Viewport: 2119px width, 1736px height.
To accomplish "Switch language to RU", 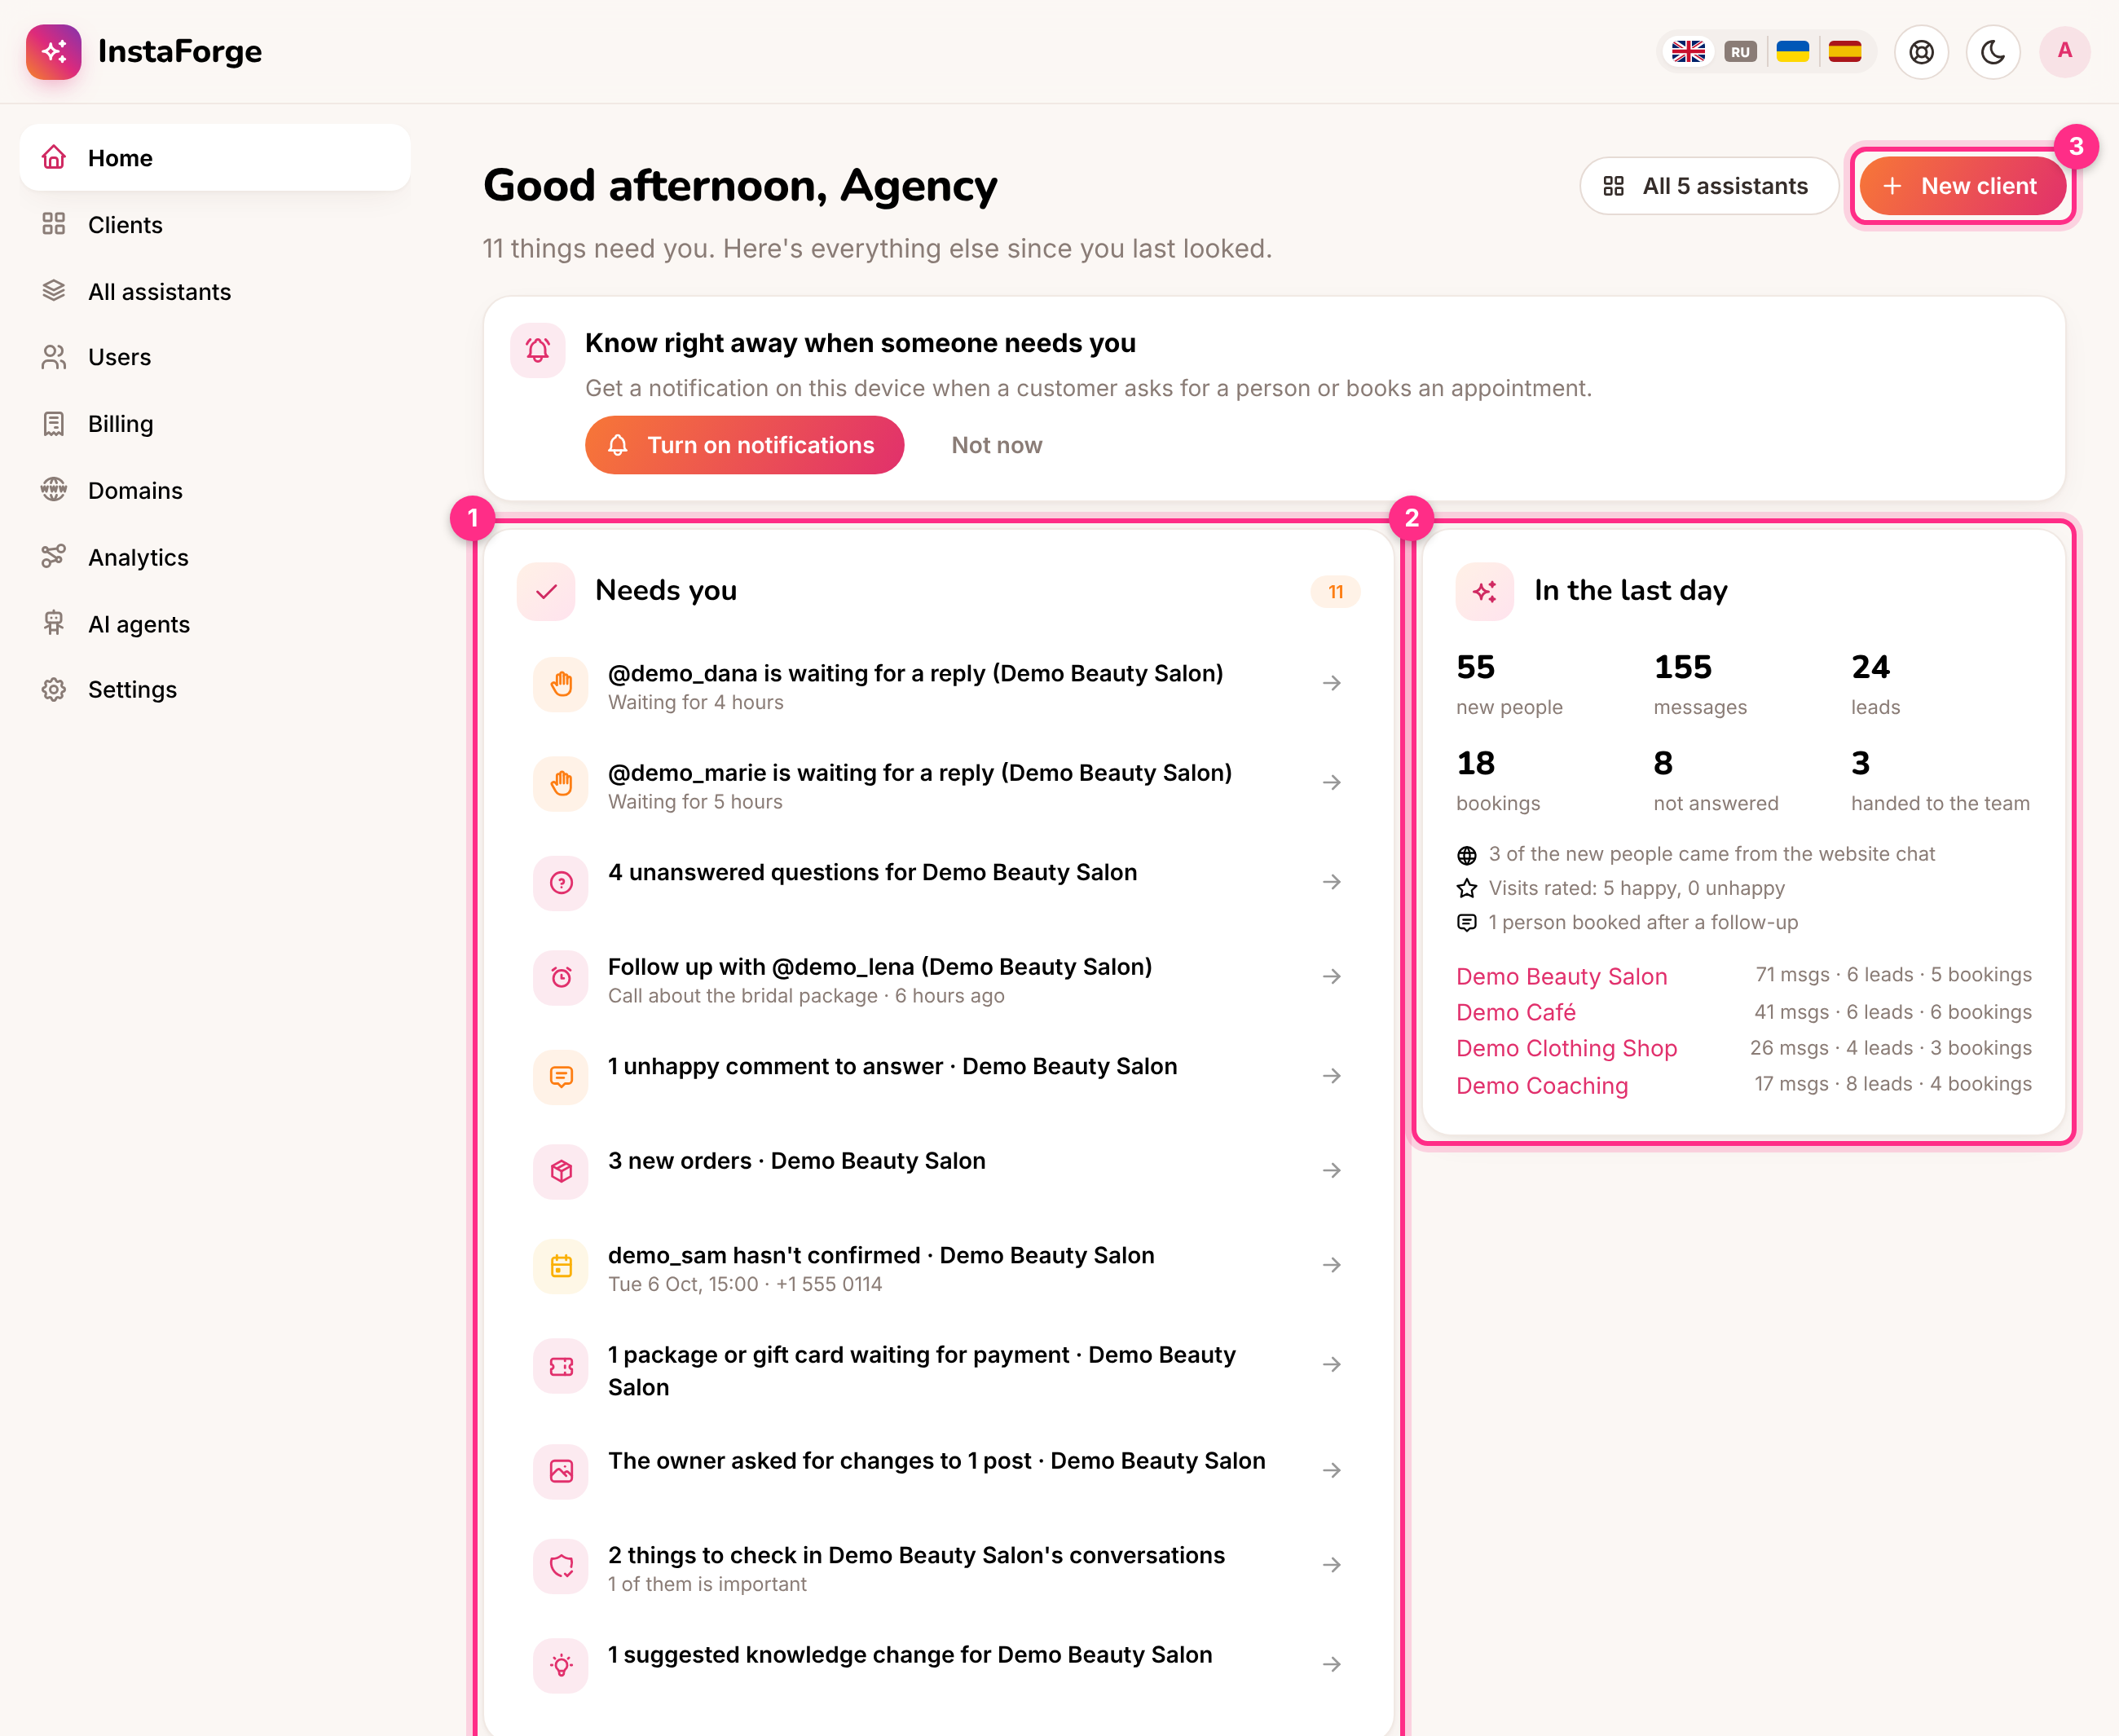I will point(1740,51).
